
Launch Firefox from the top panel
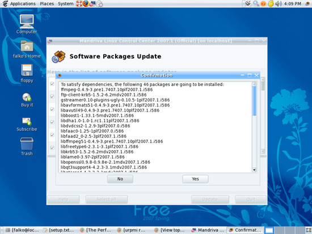86,3
